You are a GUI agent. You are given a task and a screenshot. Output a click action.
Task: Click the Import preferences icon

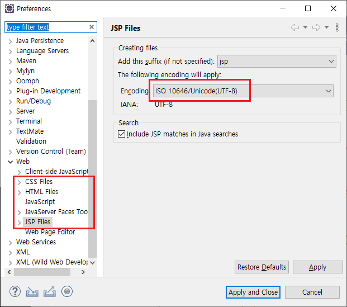coord(32,291)
